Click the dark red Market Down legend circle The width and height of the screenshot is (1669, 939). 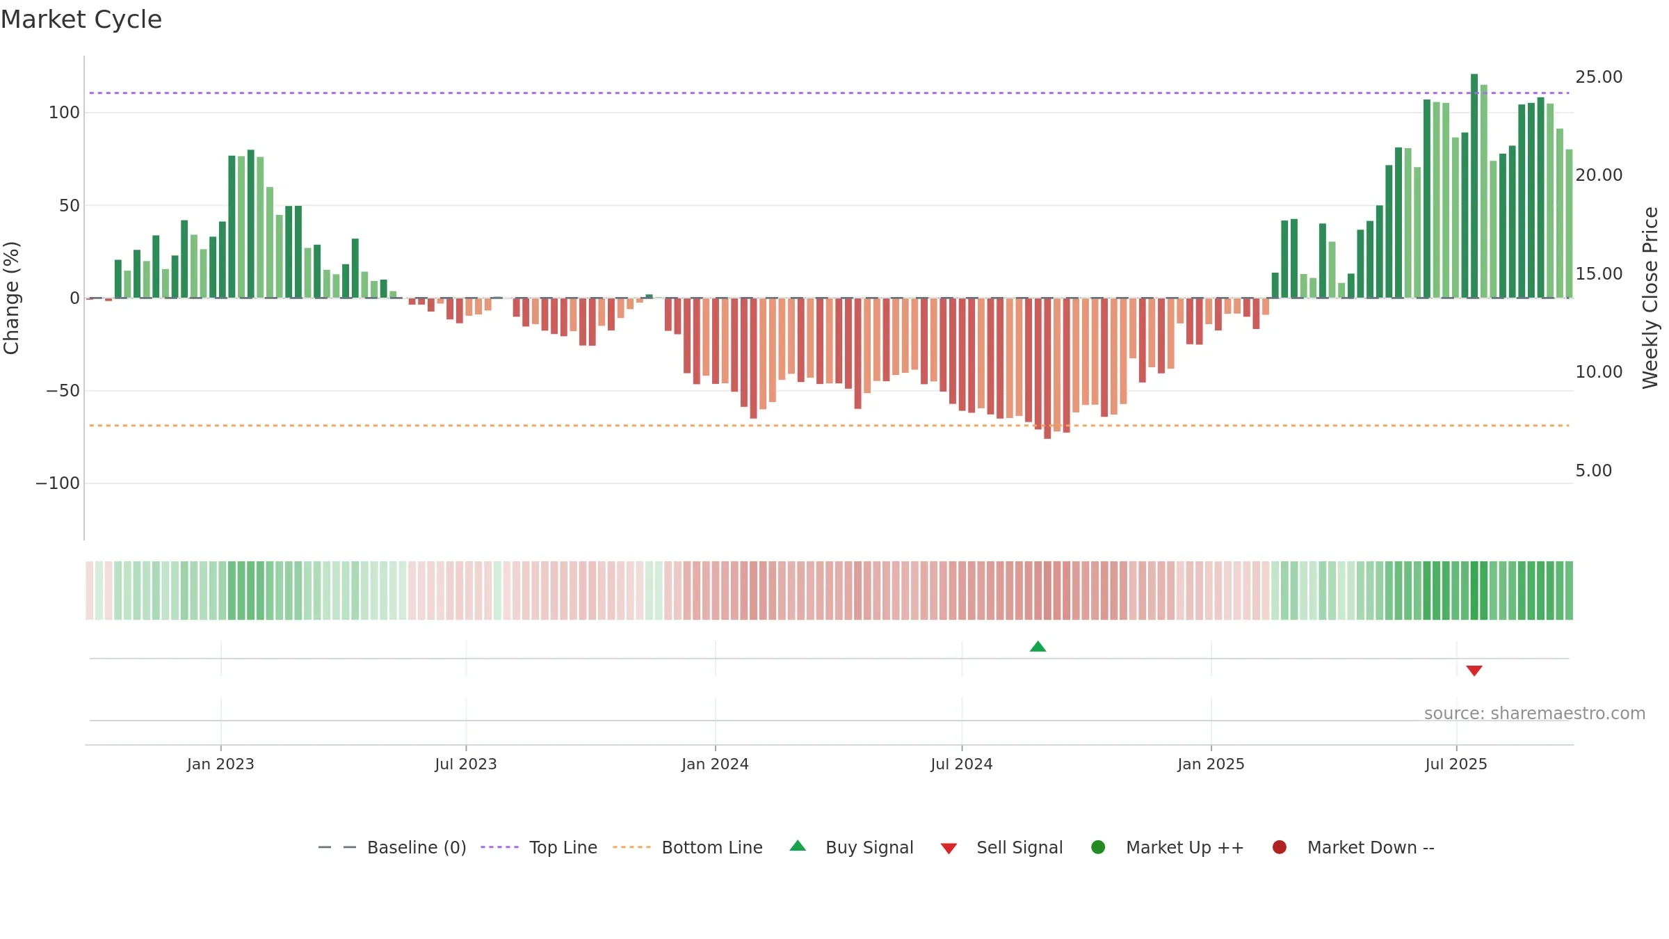(x=1279, y=847)
